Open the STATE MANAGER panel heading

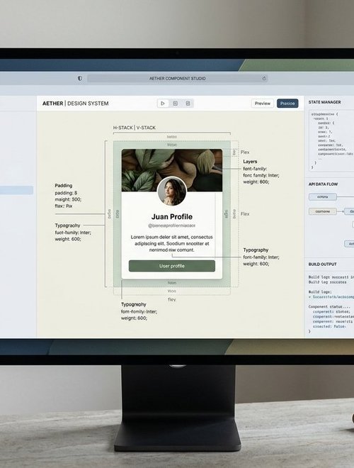click(x=324, y=102)
